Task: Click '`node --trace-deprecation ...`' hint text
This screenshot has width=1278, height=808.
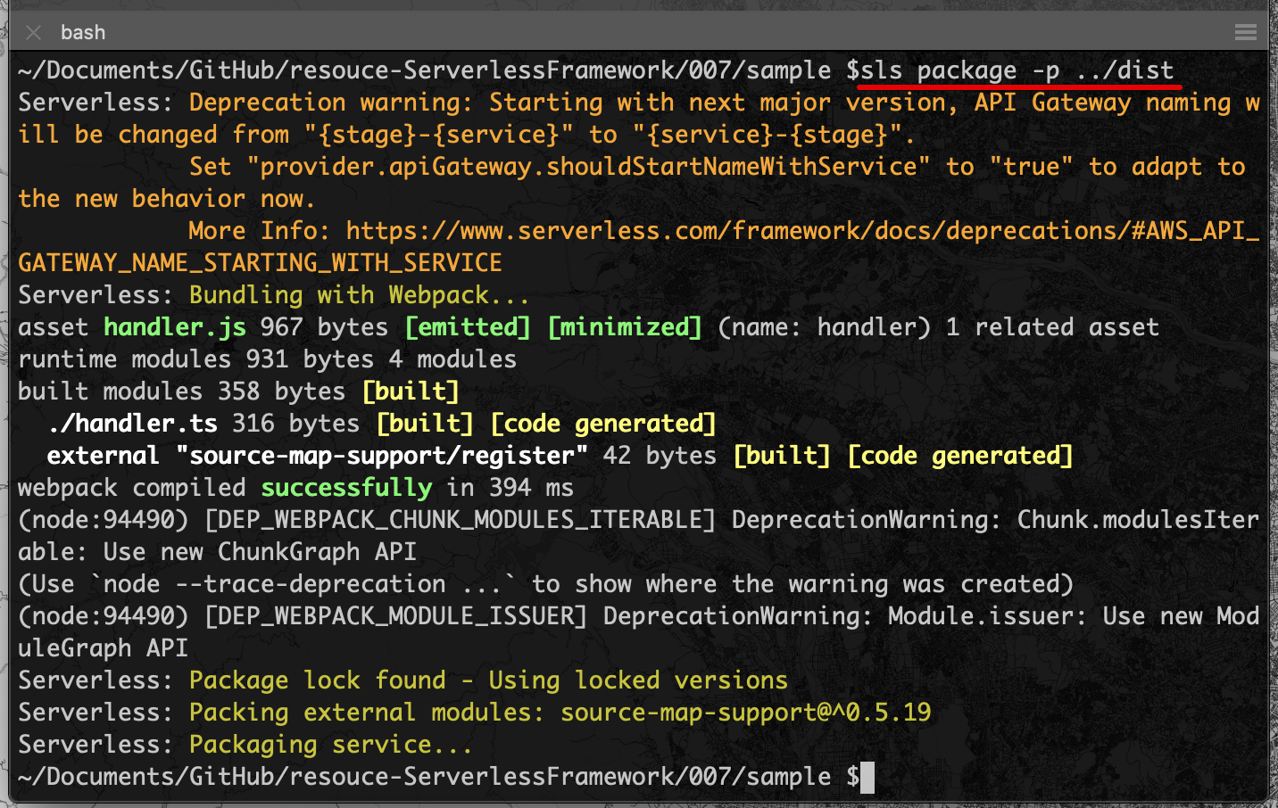Action: tap(303, 584)
